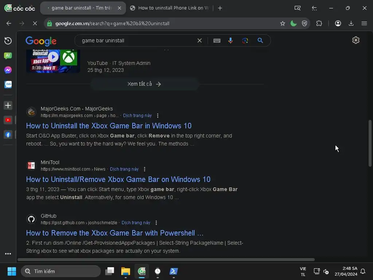Open the notifications bell in system tray

coord(363,271)
